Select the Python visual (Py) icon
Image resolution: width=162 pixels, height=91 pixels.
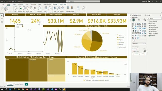[145, 33]
